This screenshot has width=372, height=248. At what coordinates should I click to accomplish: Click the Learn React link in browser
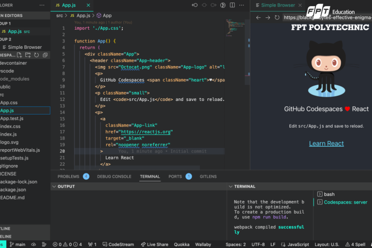pyautogui.click(x=326, y=143)
